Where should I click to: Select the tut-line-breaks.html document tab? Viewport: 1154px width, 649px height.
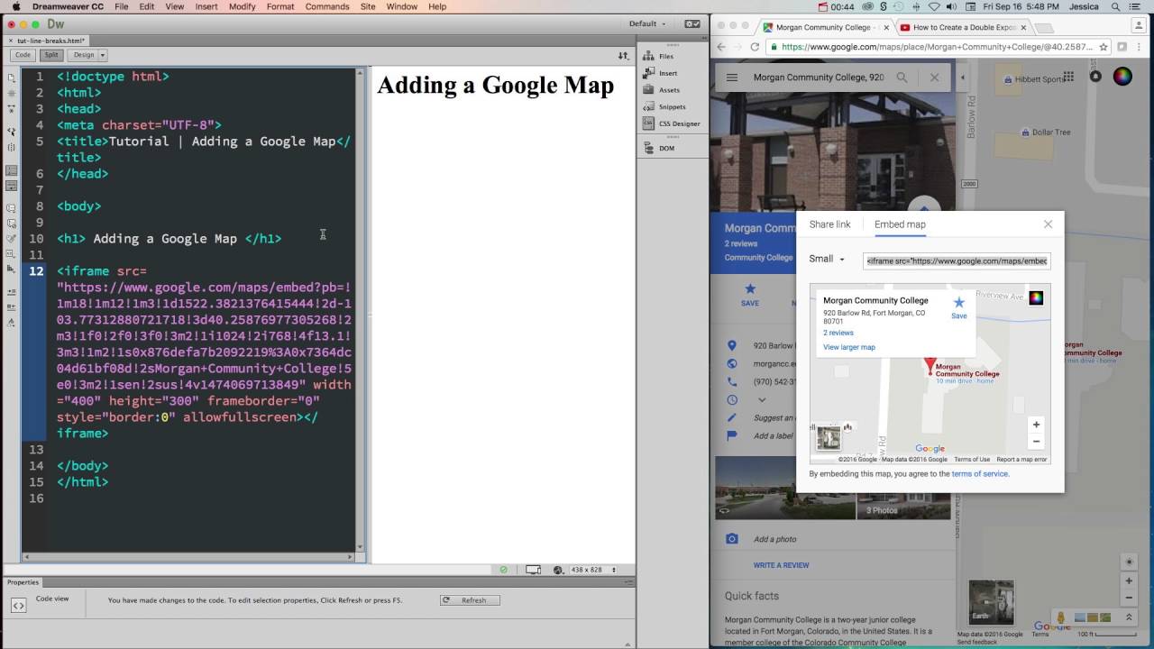[47, 41]
